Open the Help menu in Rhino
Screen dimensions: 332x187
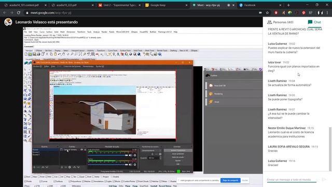click(175, 32)
